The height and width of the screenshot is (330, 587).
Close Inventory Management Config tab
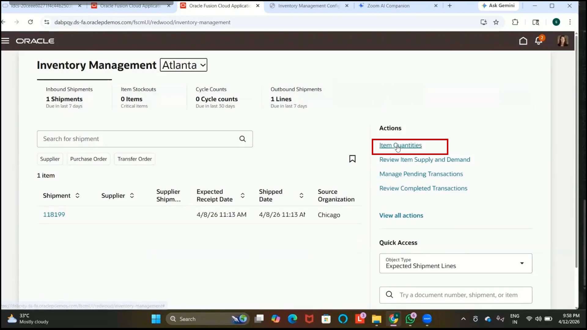[x=347, y=6]
